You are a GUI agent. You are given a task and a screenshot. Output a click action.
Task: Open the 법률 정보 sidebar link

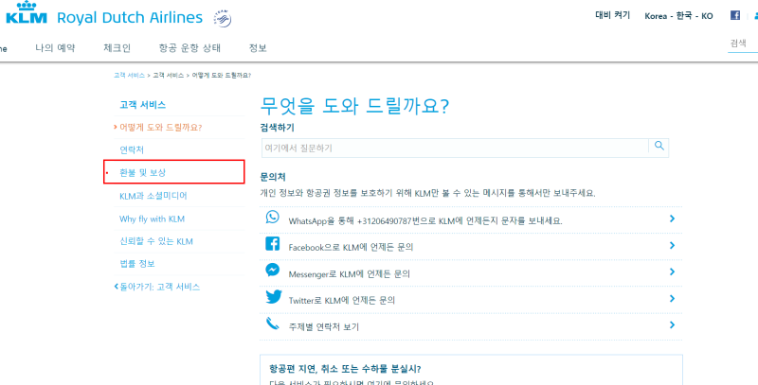pos(136,264)
